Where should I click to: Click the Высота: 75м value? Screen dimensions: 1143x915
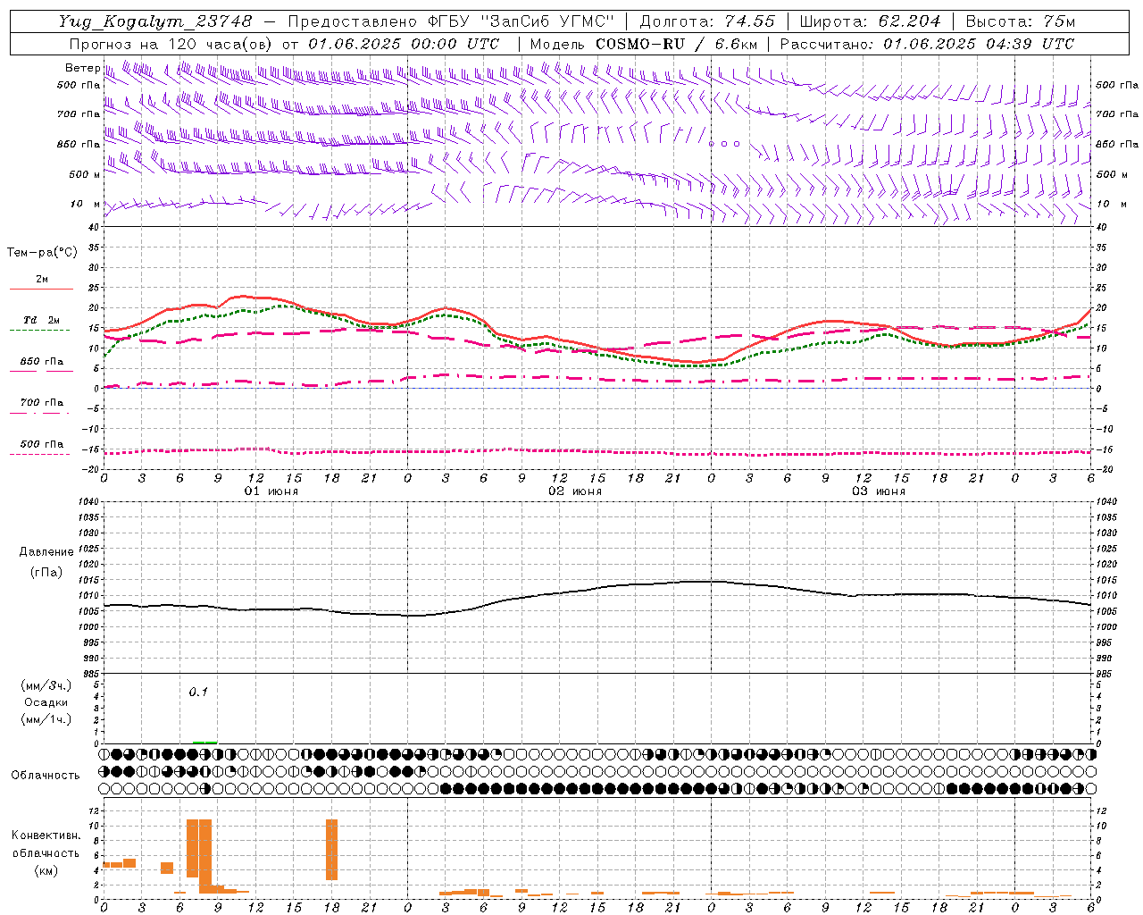[1021, 21]
